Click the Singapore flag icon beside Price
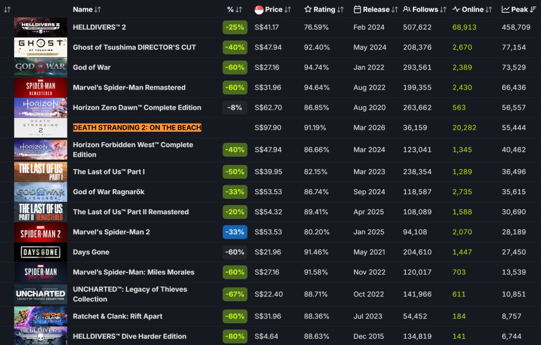541x345 pixels. tap(259, 10)
